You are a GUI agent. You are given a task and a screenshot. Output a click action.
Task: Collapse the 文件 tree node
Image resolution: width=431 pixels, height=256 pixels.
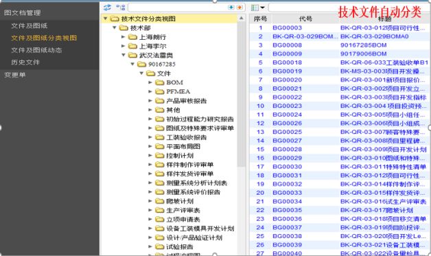point(141,73)
